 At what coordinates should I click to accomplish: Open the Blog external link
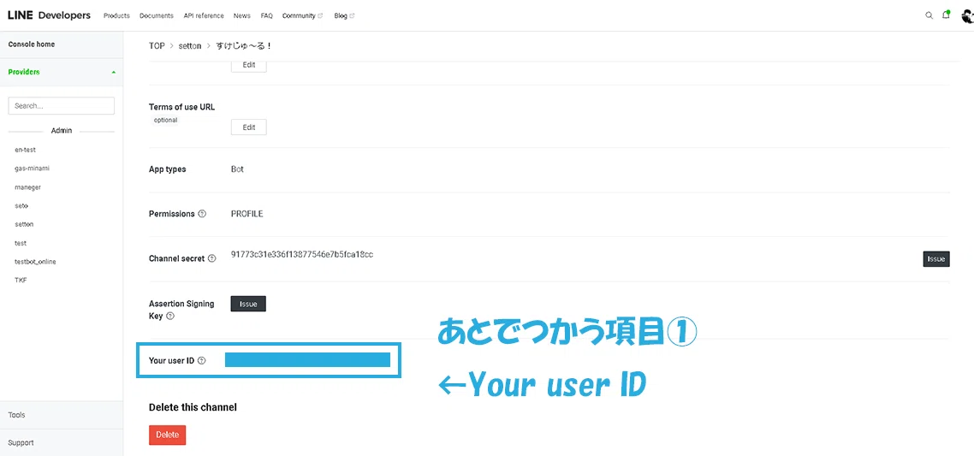344,15
